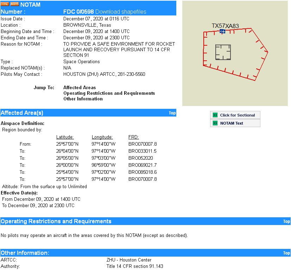This screenshot has width=291, height=271.
Task: Click the green arrow beside Click for Sectional
Action: click(215, 115)
